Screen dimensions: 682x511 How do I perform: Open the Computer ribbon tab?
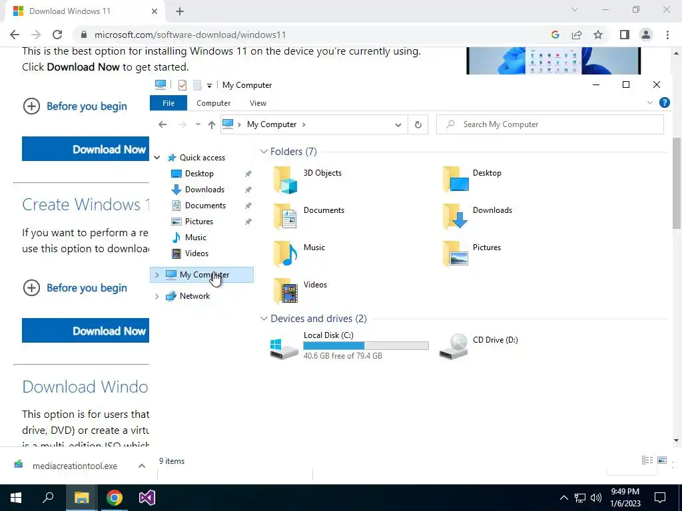[213, 103]
